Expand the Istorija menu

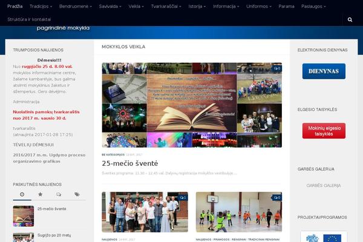pos(197,7)
